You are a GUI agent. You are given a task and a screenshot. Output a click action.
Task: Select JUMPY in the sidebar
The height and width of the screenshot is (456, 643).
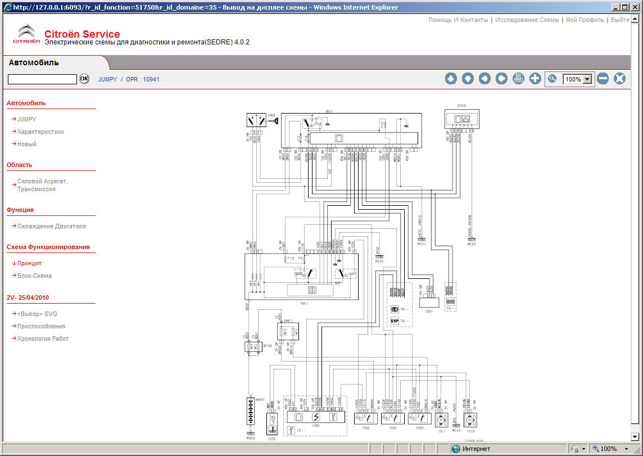26,119
